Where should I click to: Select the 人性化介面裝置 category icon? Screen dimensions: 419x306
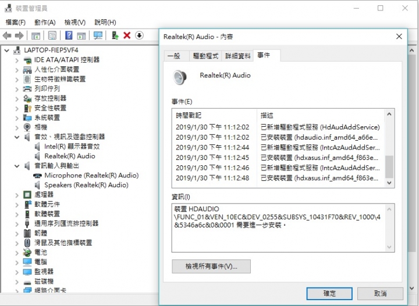point(27,69)
